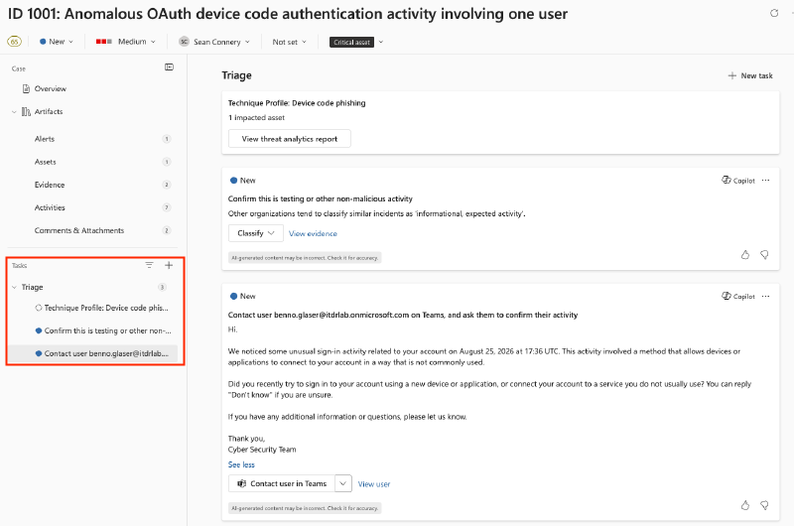794x526 pixels.
Task: Open the Sean Connery assignee dropdown
Action: pyautogui.click(x=214, y=42)
